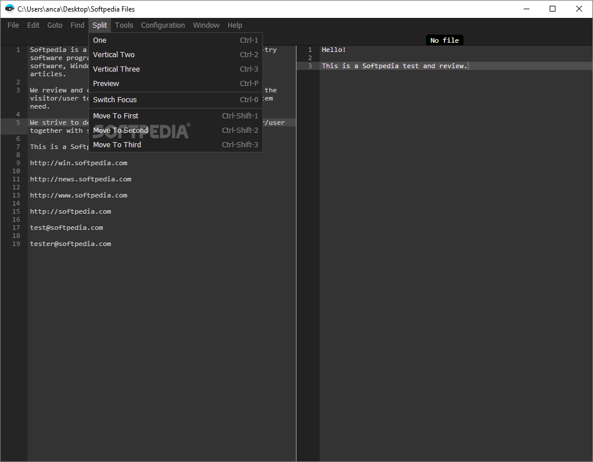Switch to the No file tab
Image resolution: width=593 pixels, height=462 pixels.
tap(444, 40)
